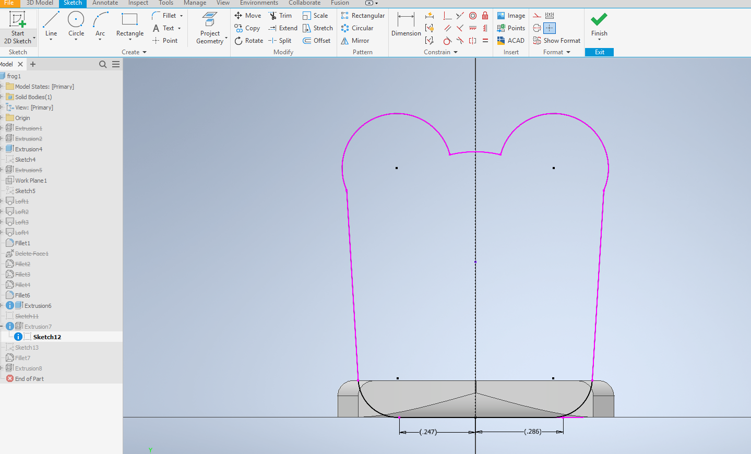Add a new browser panel tab
The width and height of the screenshot is (751, 454).
point(33,64)
